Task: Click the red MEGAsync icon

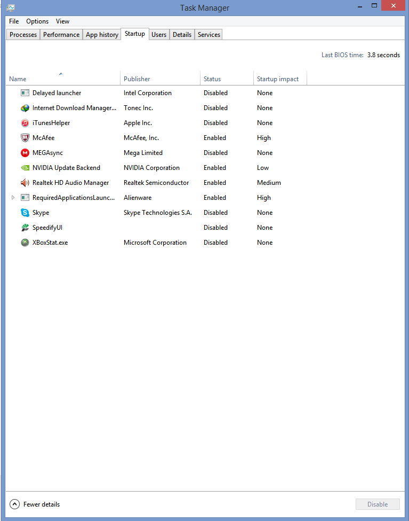Action: [25, 153]
